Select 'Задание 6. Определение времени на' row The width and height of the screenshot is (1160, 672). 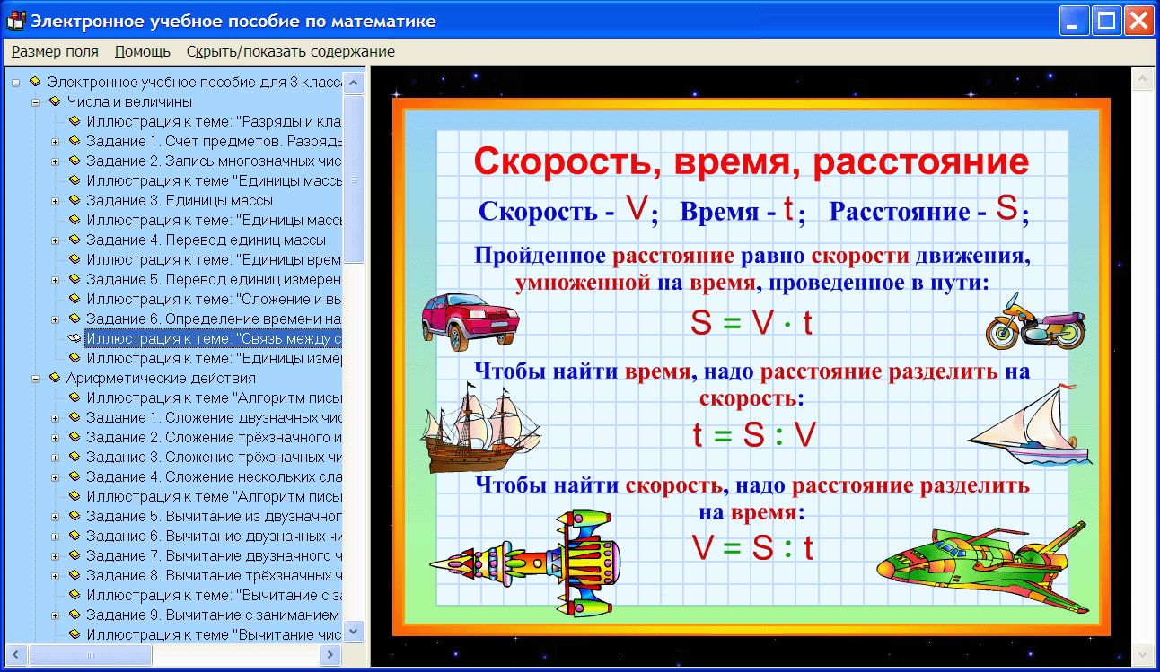coord(214,319)
